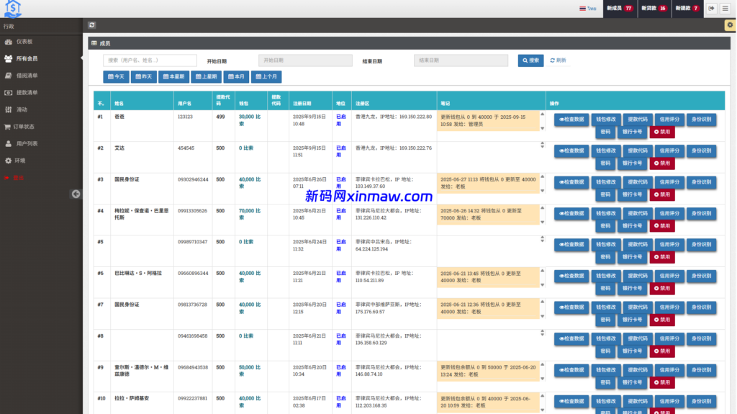The height and width of the screenshot is (414, 737).
Task: Click the blue 搜索 button
Action: pyautogui.click(x=530, y=60)
